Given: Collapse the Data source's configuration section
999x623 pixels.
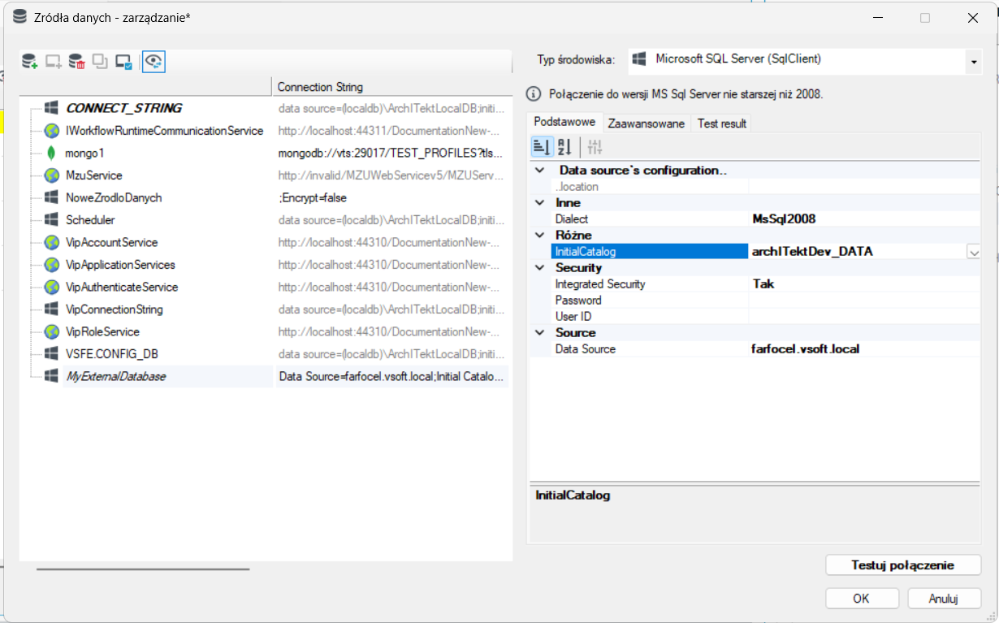Looking at the screenshot, I should (x=539, y=171).
